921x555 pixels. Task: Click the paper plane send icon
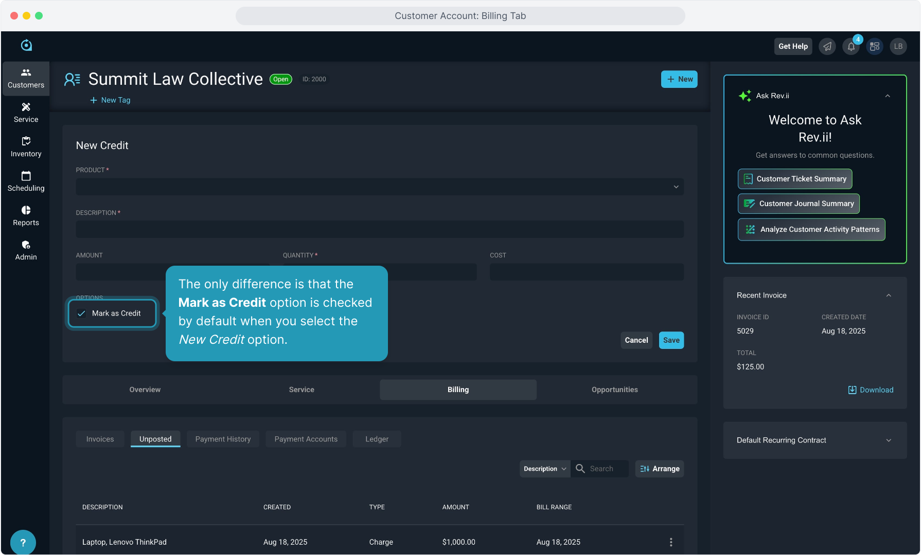(827, 46)
